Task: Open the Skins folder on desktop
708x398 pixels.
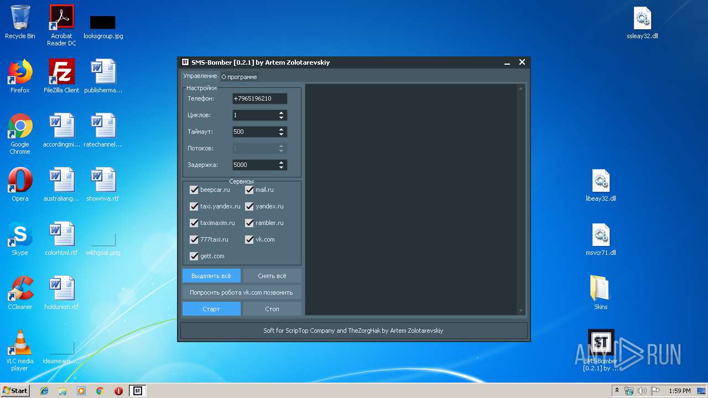Action: click(x=601, y=293)
